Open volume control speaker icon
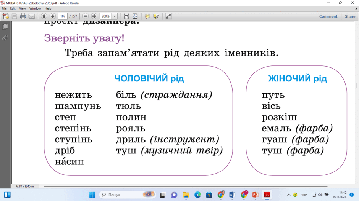The height and width of the screenshot is (201, 359). click(320, 195)
